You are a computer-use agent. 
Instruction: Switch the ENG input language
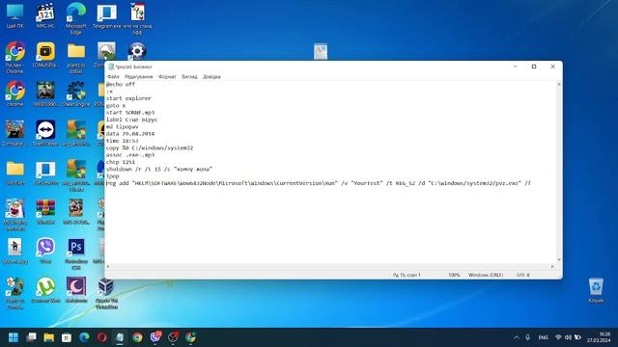click(543, 337)
